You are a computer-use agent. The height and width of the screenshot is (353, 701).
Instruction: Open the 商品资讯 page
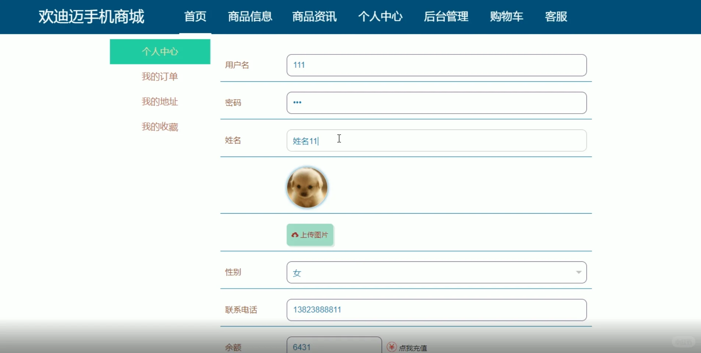click(315, 17)
